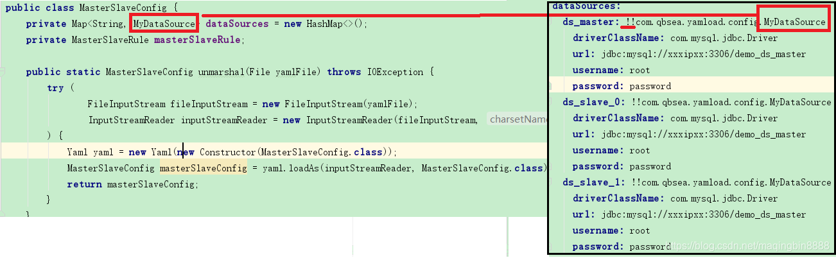Select Constructor in the new Yaml call

point(228,152)
